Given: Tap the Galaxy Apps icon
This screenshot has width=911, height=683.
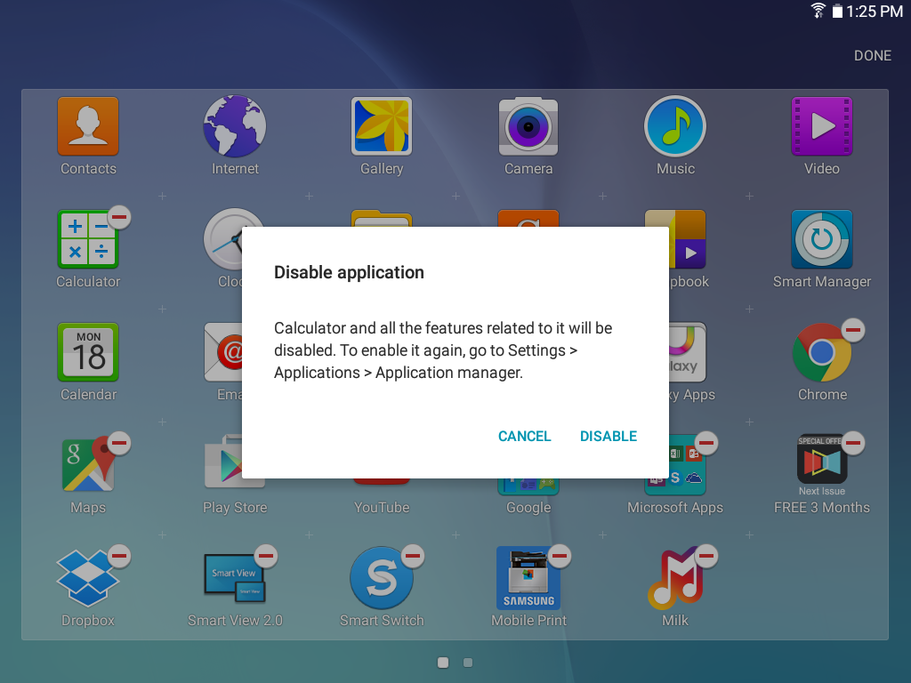Looking at the screenshot, I should [688, 352].
